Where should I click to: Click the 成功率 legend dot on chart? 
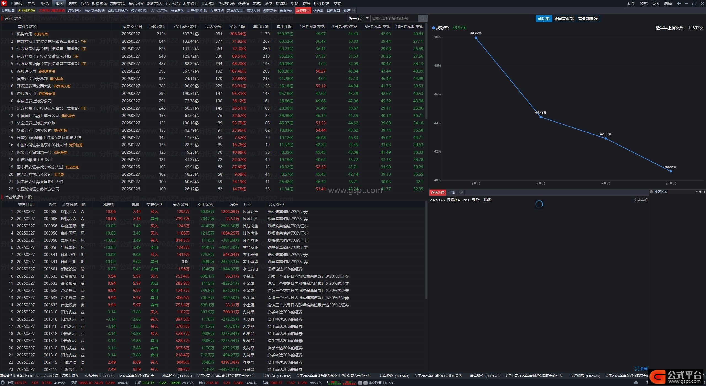(x=433, y=28)
